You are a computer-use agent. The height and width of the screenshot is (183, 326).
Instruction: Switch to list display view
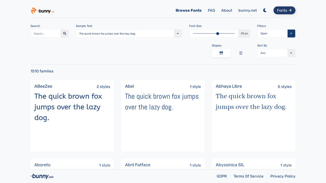241,53
